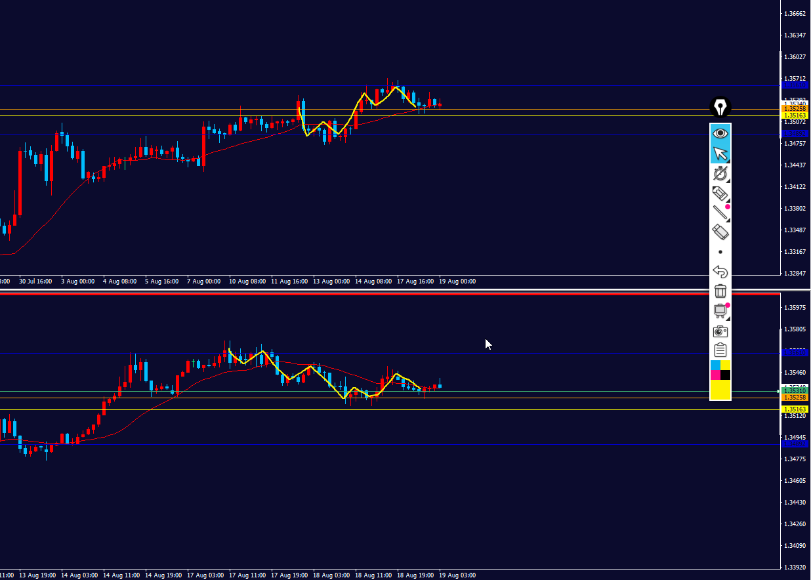
Task: Click the 1.34430 price on lower axis
Action: pos(795,502)
